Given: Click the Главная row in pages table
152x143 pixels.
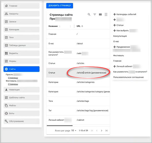Looking at the screenshot, I should tap(78, 34).
